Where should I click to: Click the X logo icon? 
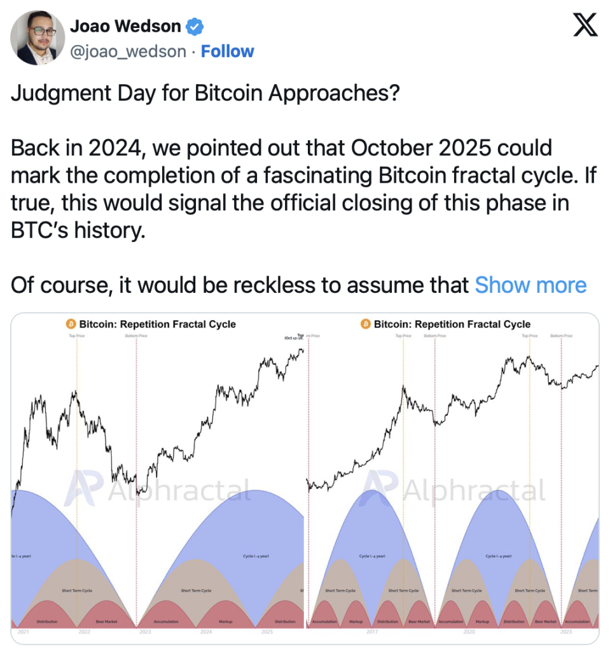point(585,25)
